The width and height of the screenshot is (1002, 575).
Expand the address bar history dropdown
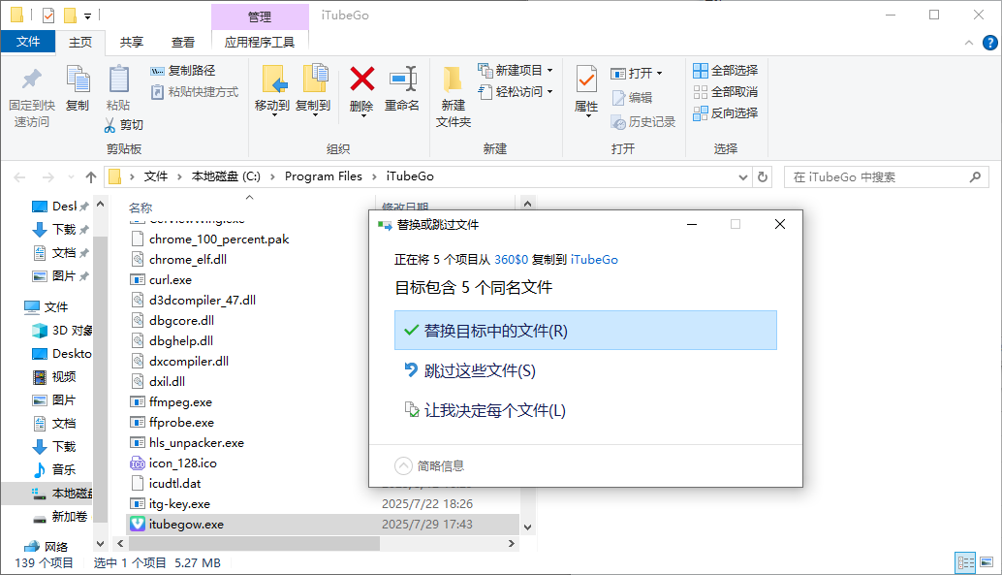click(x=742, y=177)
